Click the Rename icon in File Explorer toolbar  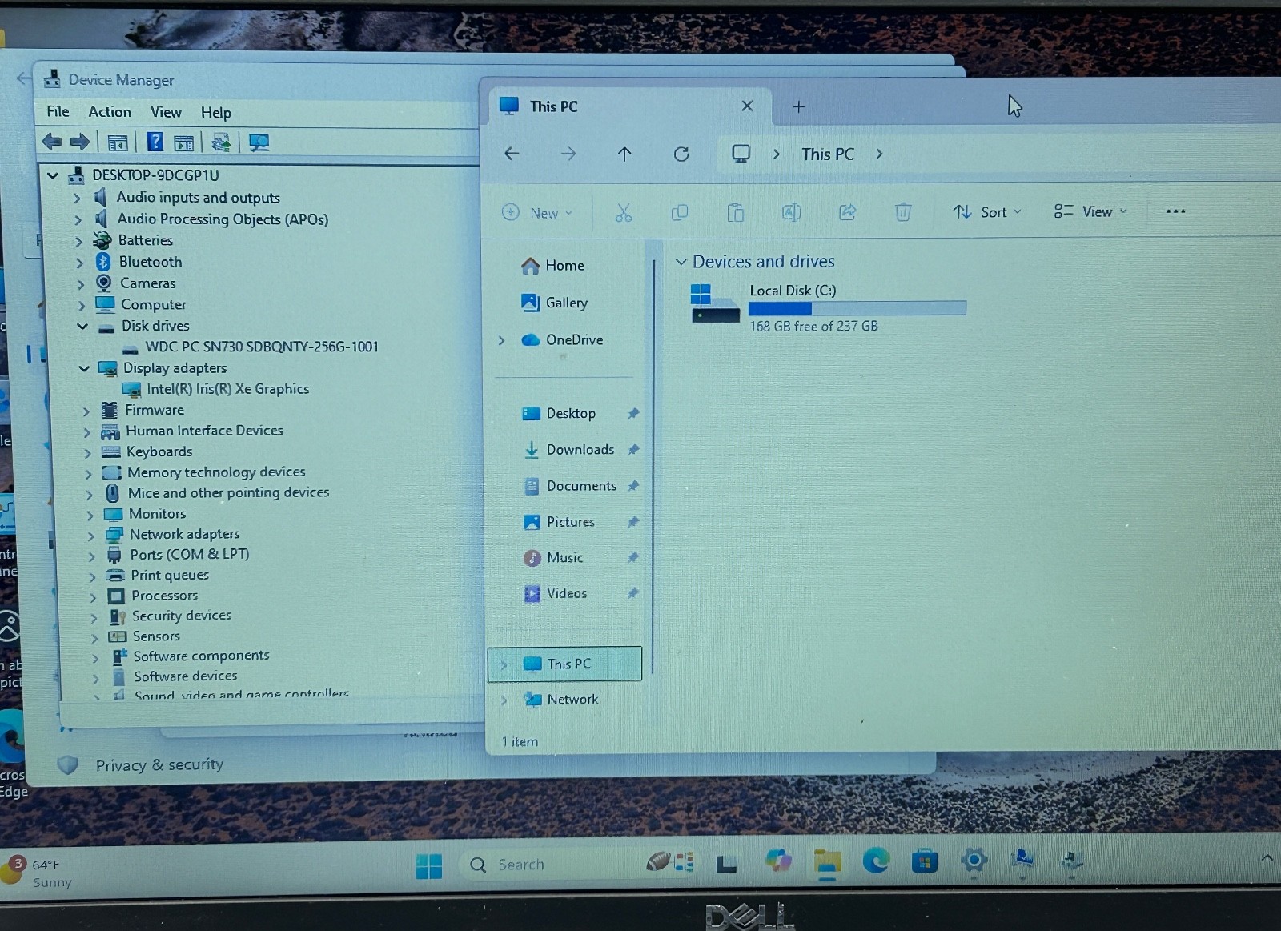[x=791, y=212]
